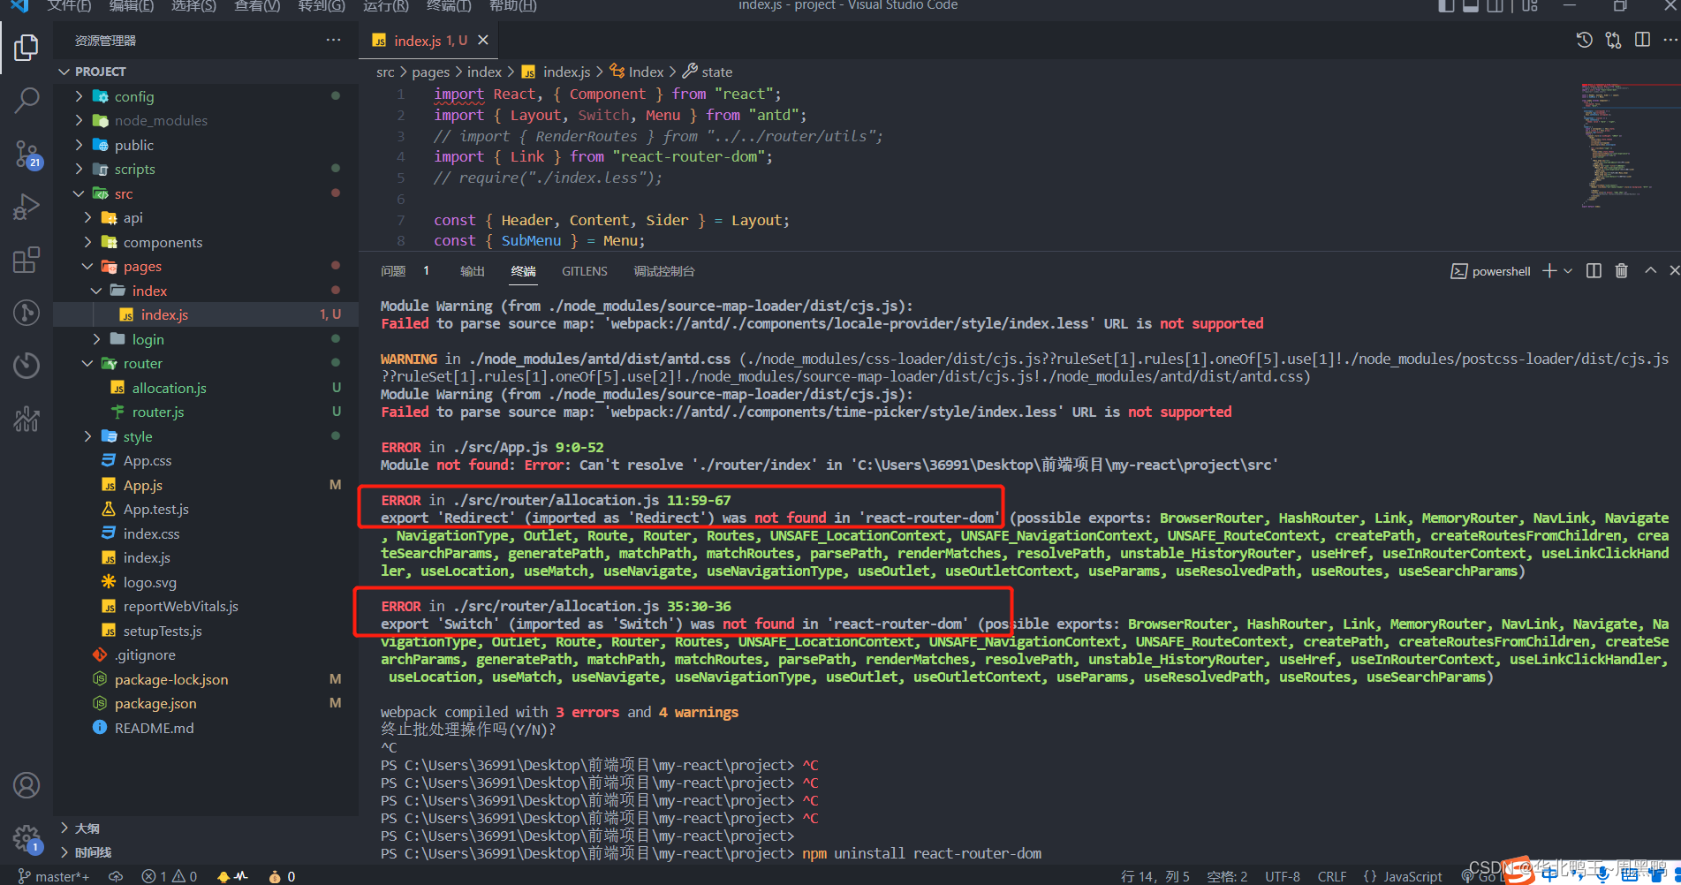The height and width of the screenshot is (885, 1681).
Task: Switch to the 问题 panel tab
Action: click(393, 271)
